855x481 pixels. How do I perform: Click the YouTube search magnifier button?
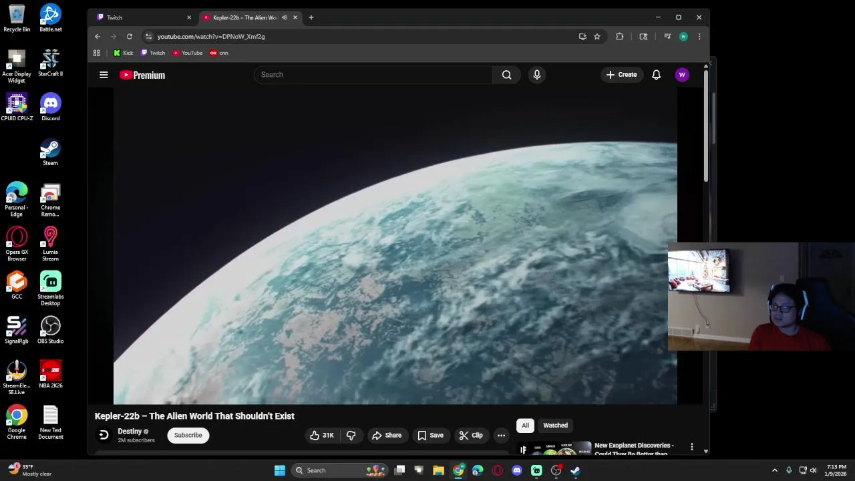(507, 75)
